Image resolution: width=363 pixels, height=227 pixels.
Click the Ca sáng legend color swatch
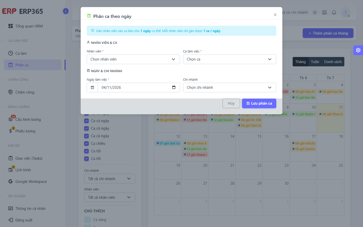point(87,220)
